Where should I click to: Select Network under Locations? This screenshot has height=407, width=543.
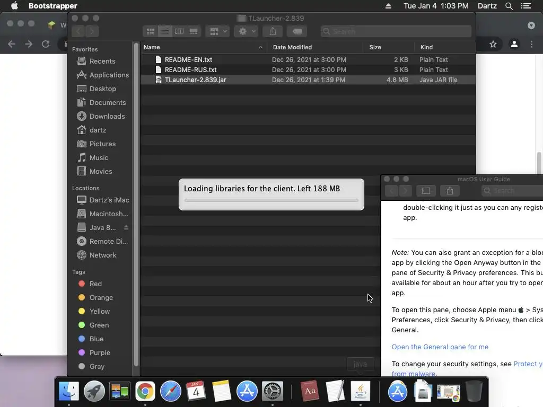tap(97, 255)
